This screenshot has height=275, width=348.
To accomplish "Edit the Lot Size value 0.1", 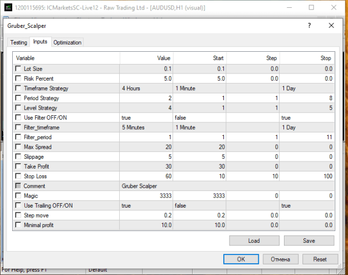I will 146,69.
